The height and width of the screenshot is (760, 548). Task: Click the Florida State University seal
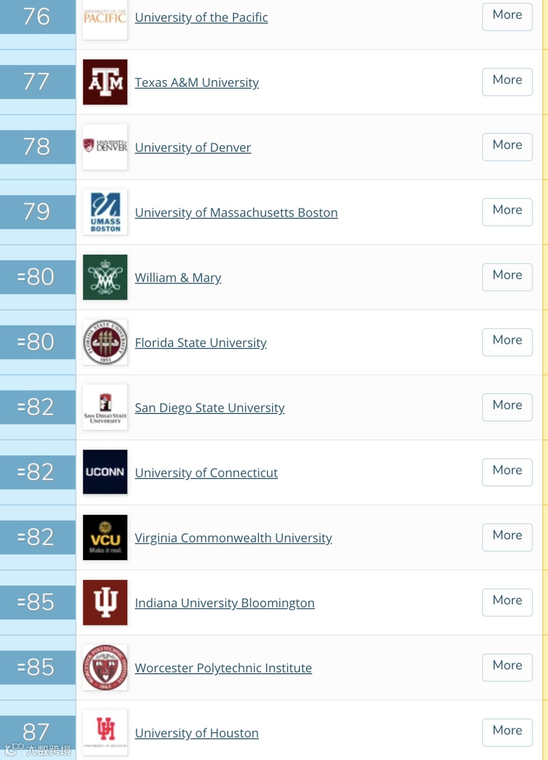(x=105, y=342)
